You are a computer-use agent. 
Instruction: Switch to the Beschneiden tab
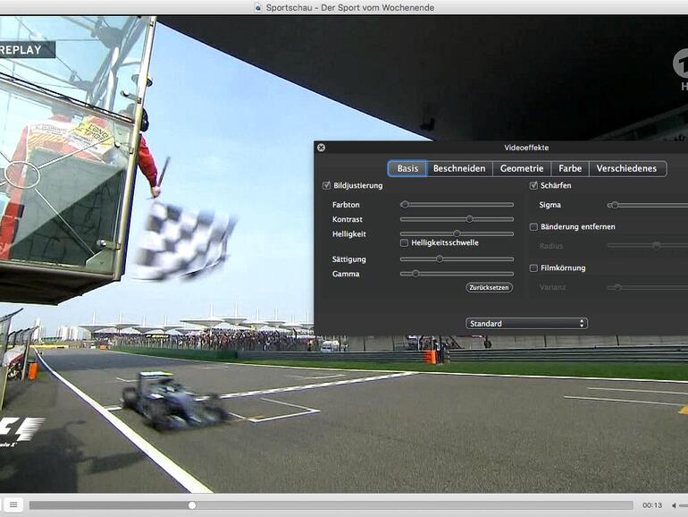pos(459,168)
